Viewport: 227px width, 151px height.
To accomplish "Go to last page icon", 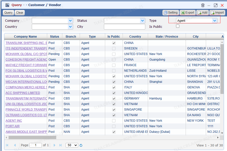I will 61,145.
